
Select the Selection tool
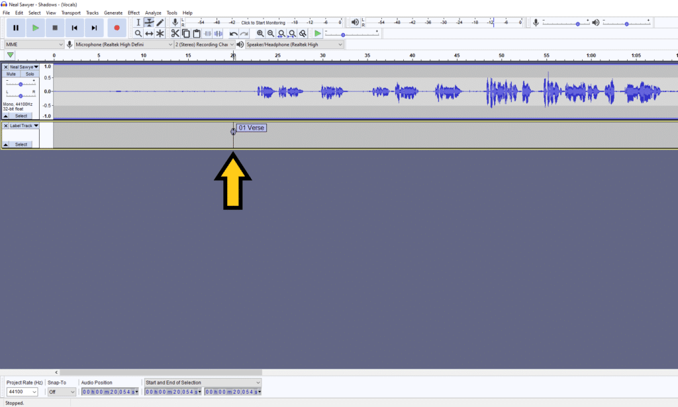pyautogui.click(x=138, y=22)
